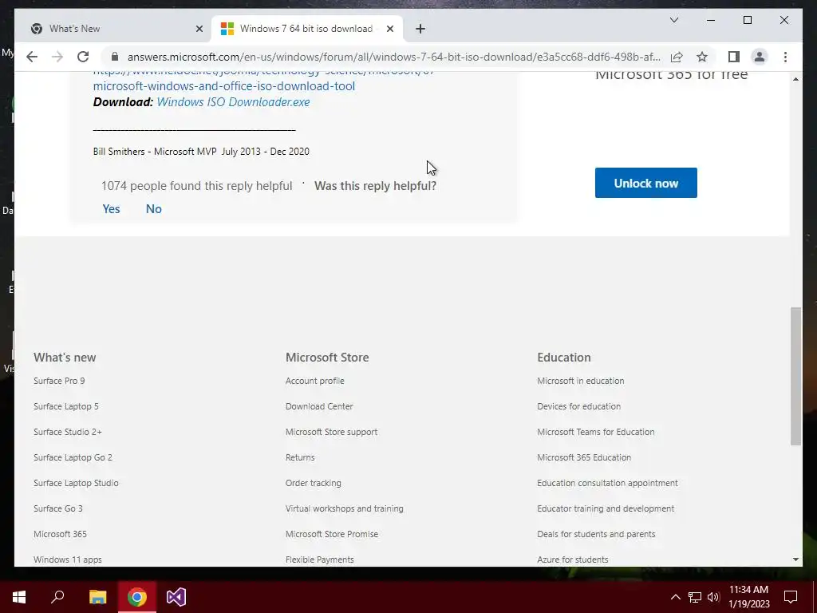Open Visual Studio from the taskbar
The image size is (817, 613).
tap(176, 597)
